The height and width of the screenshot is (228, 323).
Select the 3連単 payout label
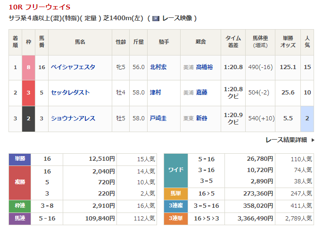tap(175, 218)
